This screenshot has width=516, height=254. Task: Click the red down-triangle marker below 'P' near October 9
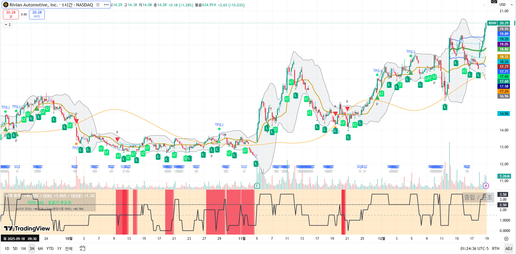pos(117,139)
